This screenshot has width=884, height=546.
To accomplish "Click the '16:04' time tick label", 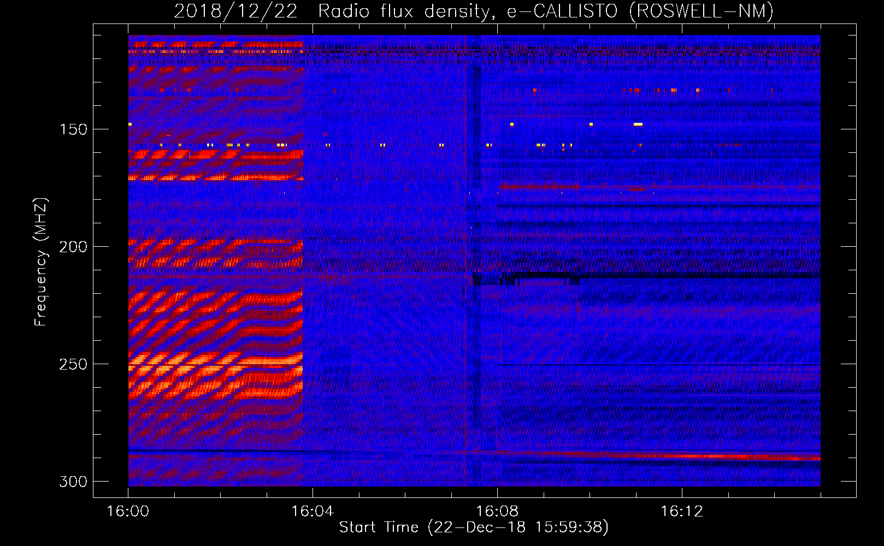I will point(313,512).
